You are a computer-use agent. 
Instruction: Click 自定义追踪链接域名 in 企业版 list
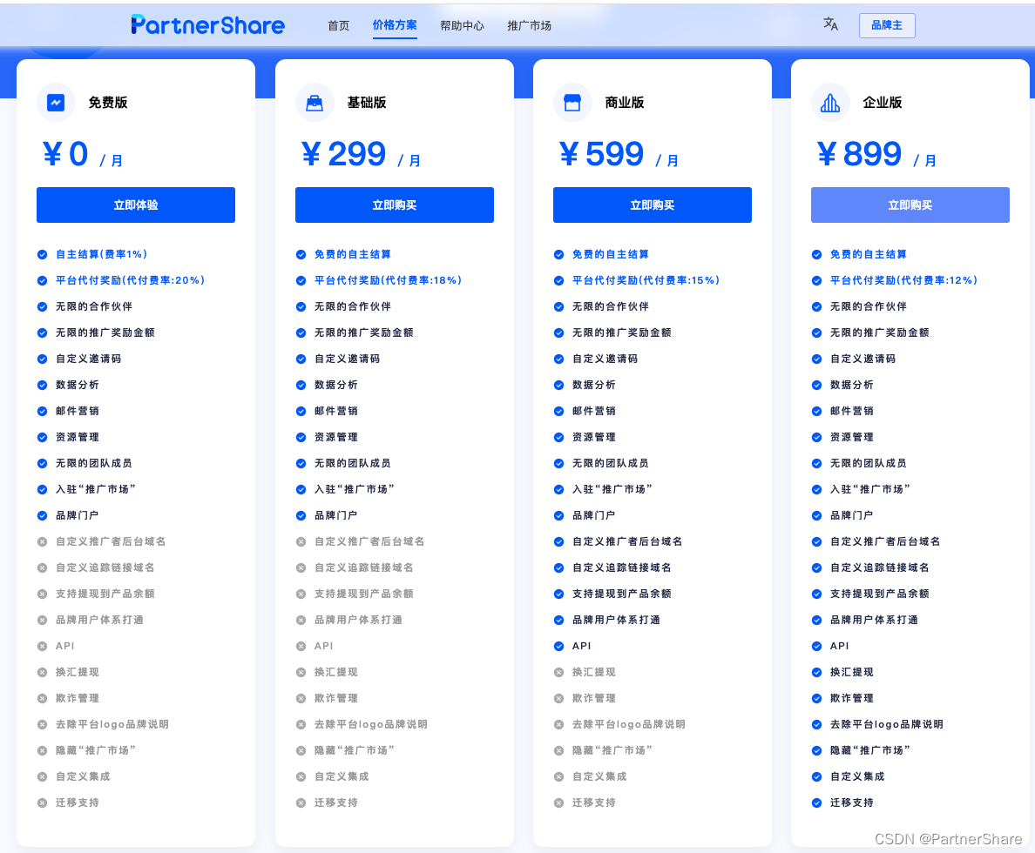tap(880, 568)
